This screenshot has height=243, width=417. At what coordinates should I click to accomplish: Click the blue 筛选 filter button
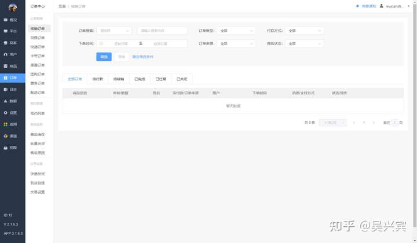pos(104,57)
